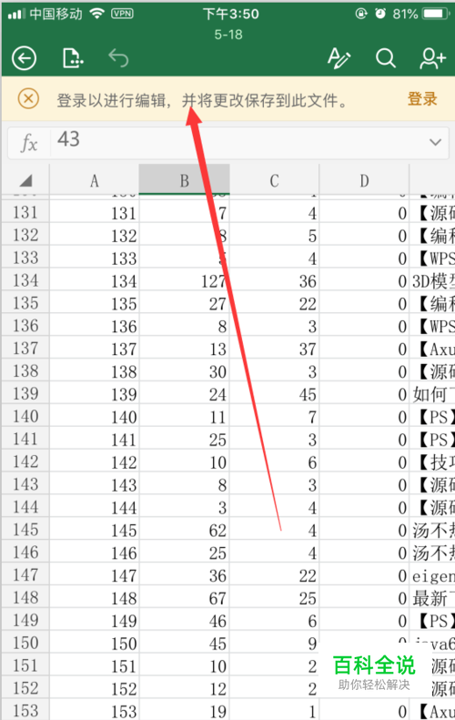This screenshot has width=455, height=720.
Task: Open the text edit pen icon
Action: tap(339, 58)
